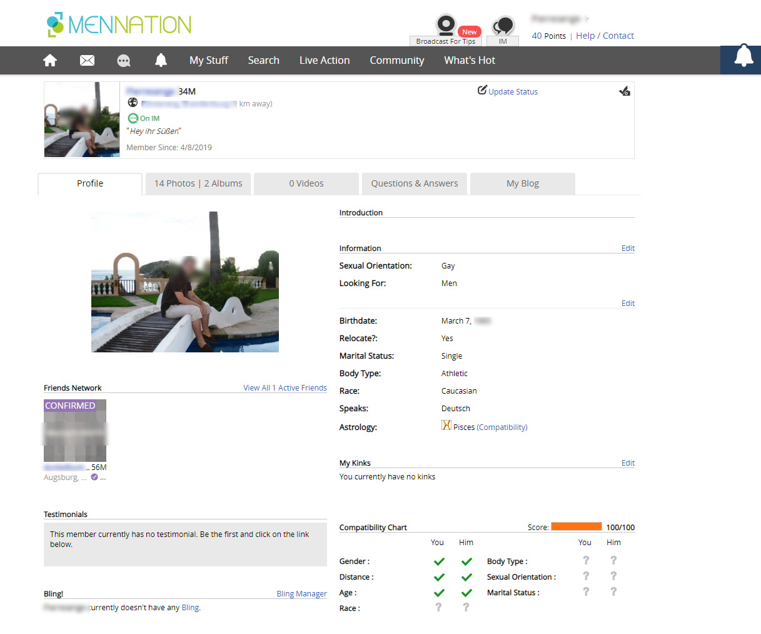Viewport: 761px width, 634px height.
Task: Open the large profile photo
Action: point(185,282)
